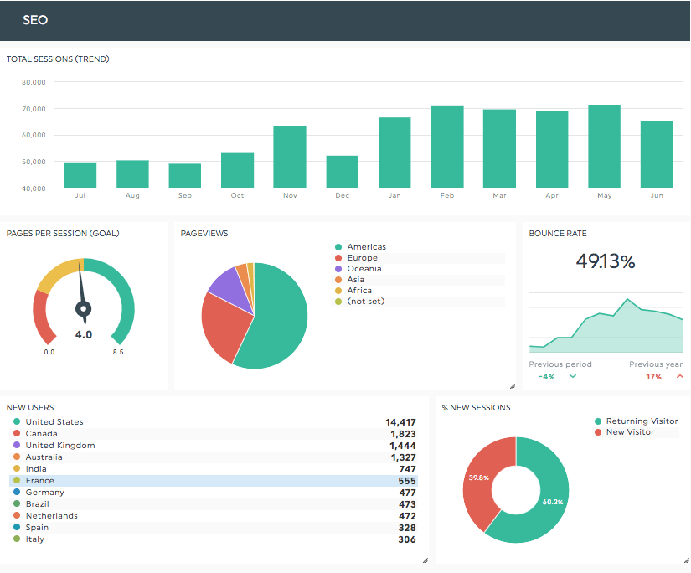Click the resize handle on the Pageviews panel
Viewport: 691px width, 573px height.
[x=512, y=386]
